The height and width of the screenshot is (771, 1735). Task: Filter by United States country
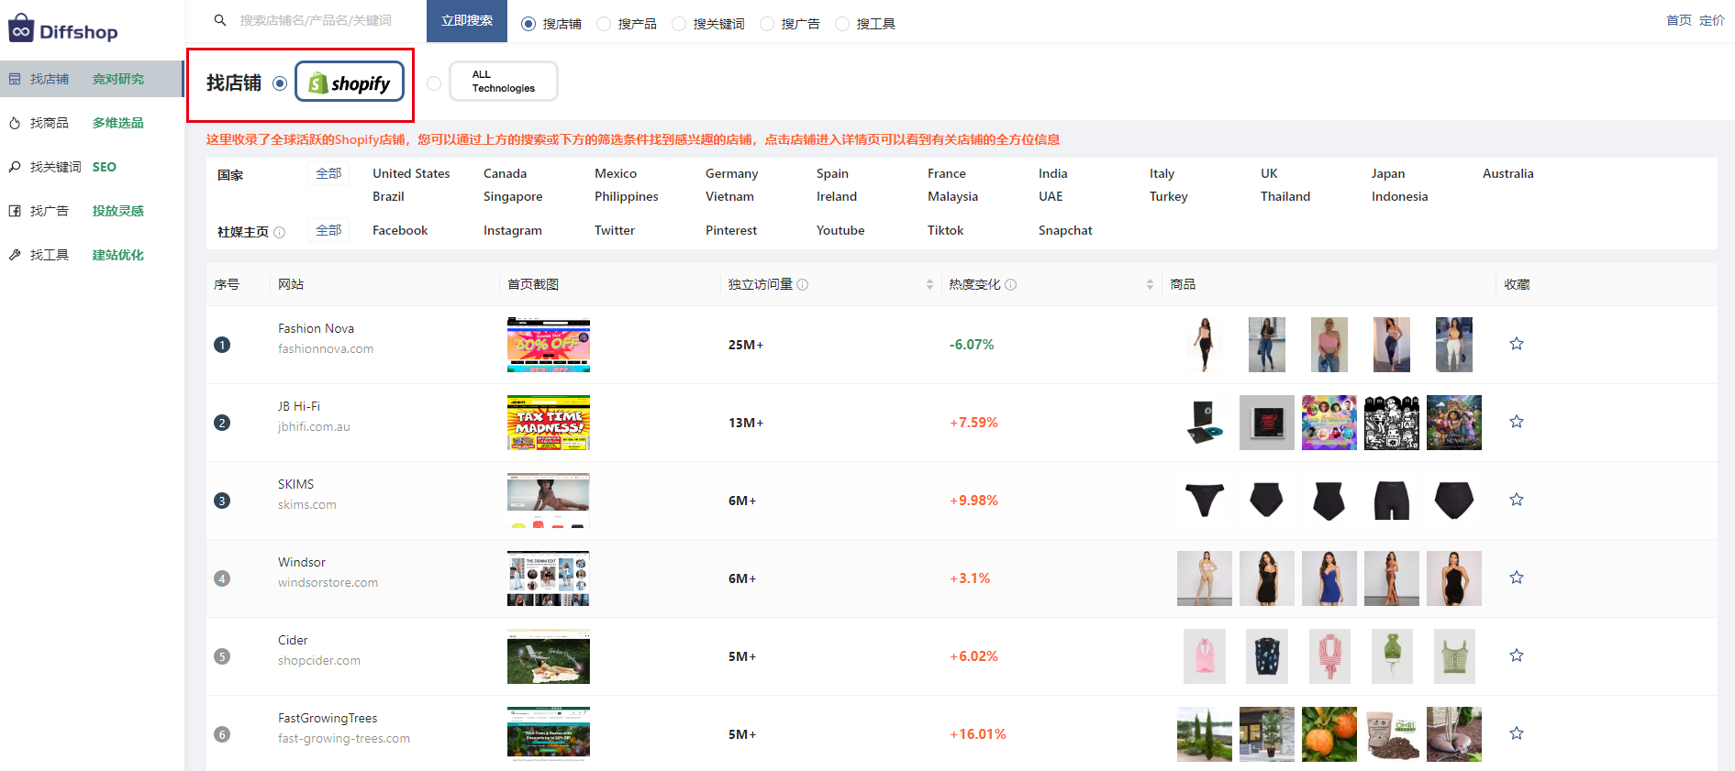point(411,173)
